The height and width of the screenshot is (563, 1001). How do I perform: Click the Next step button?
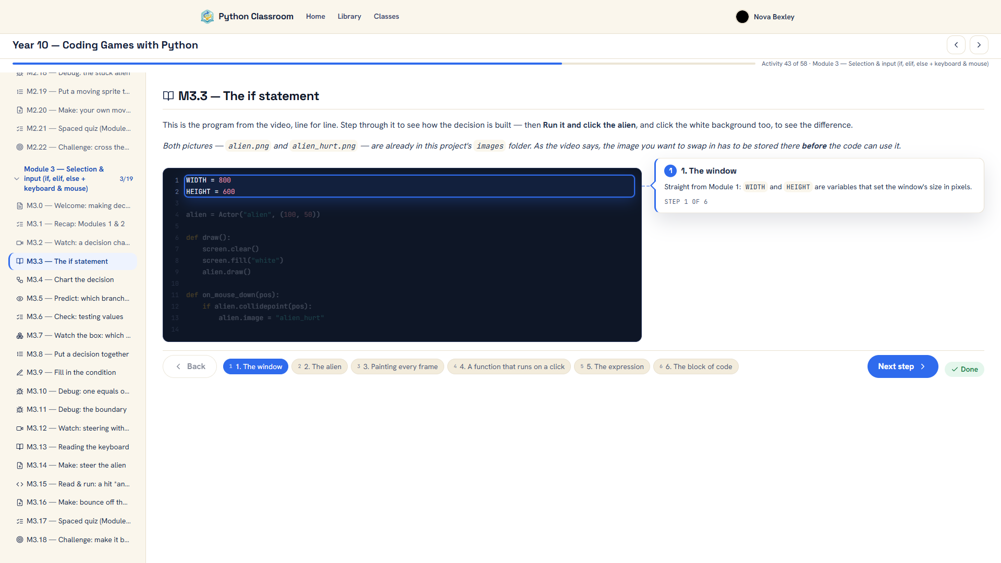902,366
